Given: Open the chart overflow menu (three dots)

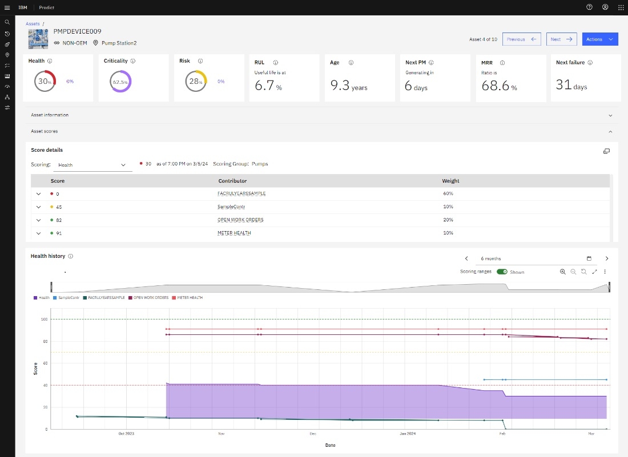Looking at the screenshot, I should click(605, 272).
